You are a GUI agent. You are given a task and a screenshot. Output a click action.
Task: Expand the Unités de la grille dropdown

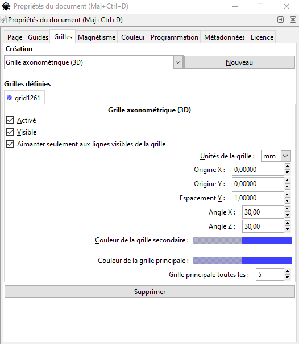click(285, 156)
